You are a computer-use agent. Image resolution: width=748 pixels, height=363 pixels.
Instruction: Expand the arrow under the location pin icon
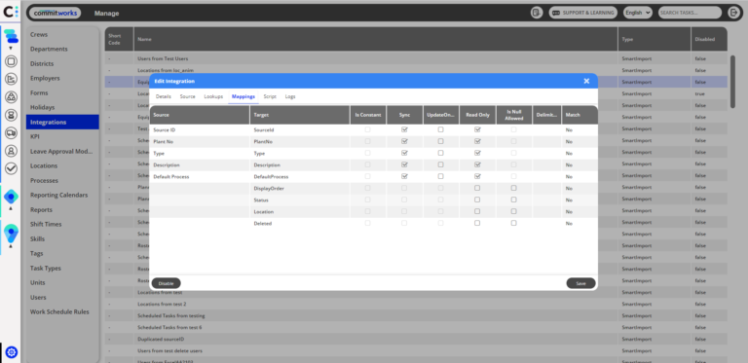(x=11, y=246)
